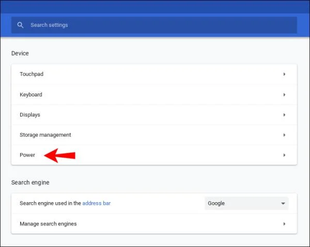This screenshot has height=247, width=310.
Task: Open the Power settings label
Action: pyautogui.click(x=27, y=155)
